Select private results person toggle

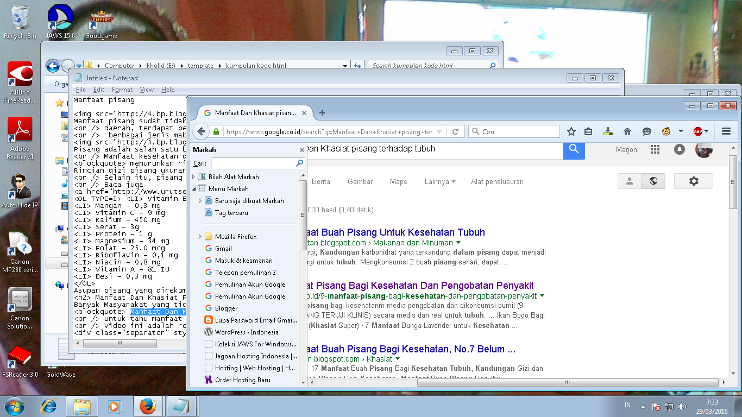(630, 181)
